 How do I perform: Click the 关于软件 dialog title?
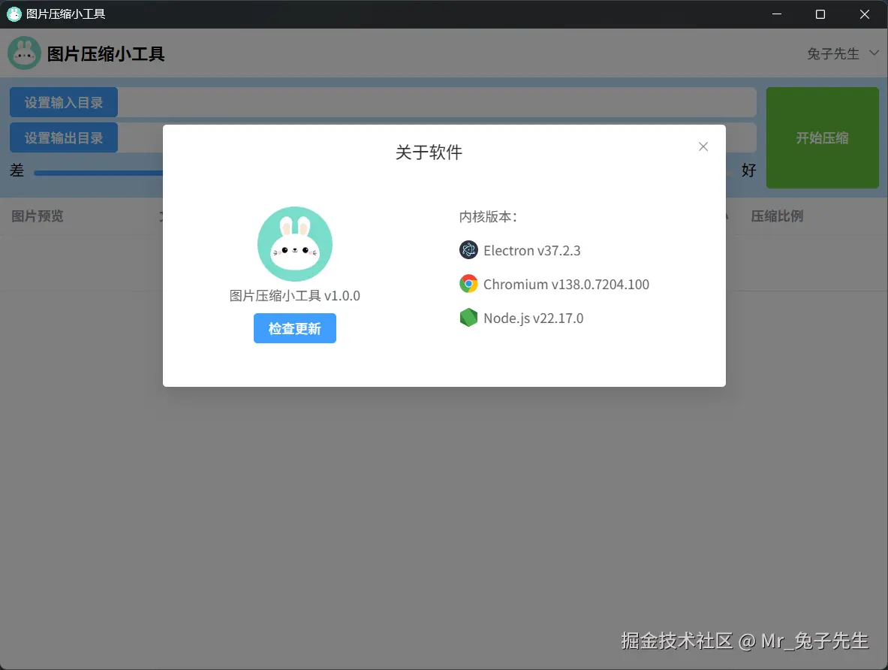(428, 152)
